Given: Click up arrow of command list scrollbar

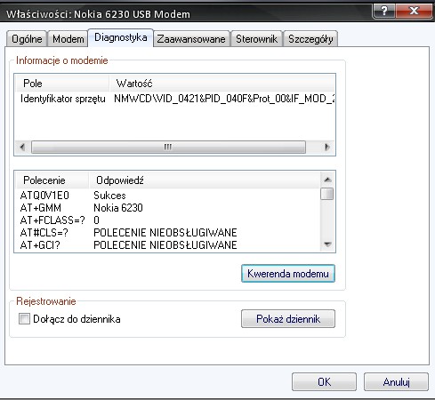Looking at the screenshot, I should click(x=327, y=180).
